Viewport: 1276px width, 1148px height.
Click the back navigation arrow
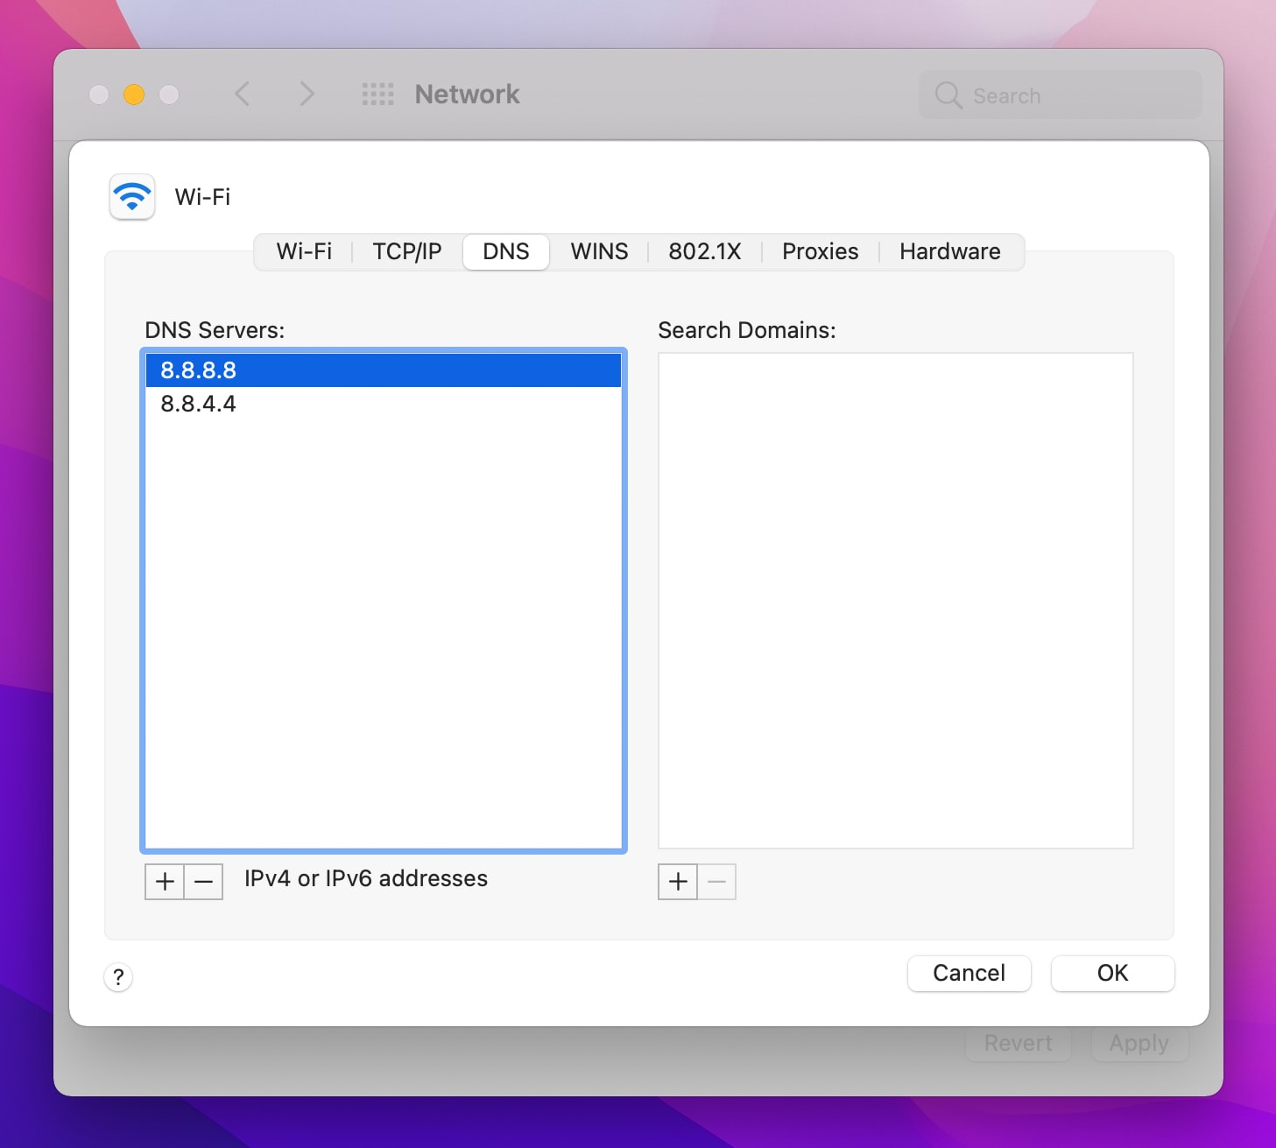(x=243, y=94)
